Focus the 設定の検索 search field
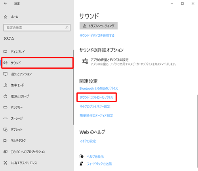Screen dimensions: 198x171 point(37,28)
